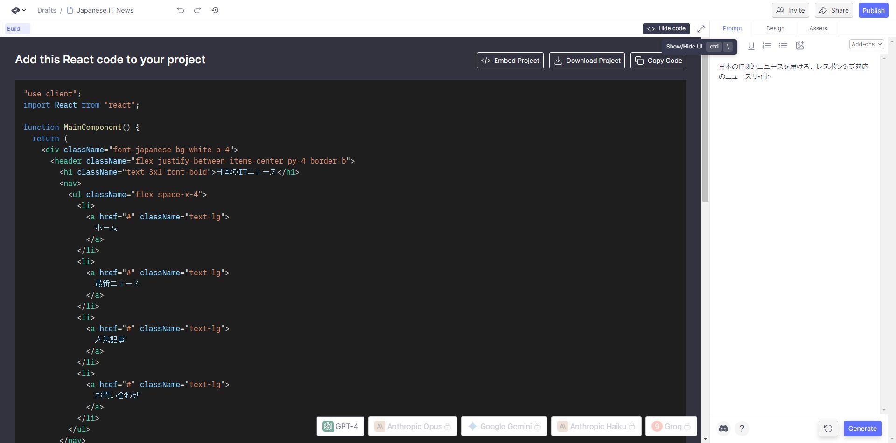Screen dimensions: 896x443
Task: Click the import React code line
Action: pyautogui.click(x=82, y=105)
